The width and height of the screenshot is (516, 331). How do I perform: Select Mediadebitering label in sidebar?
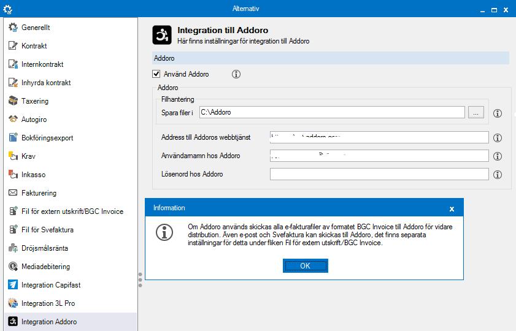[x=46, y=267]
